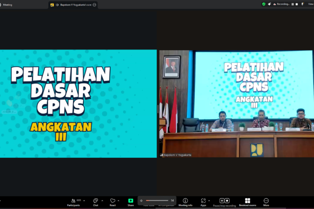Screen dimensions: 314x209
Task: Select the Bapekom V Yogyakarta video feed
Action: (236, 104)
